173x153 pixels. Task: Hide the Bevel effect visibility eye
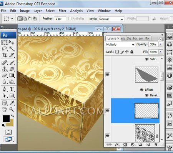tap(147, 95)
